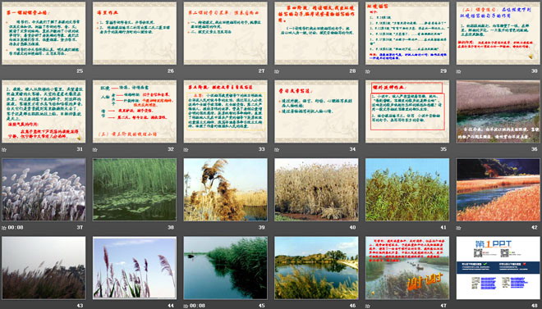Click slide number label 46
Image resolution: width=542 pixels, height=309 pixels.
click(352, 306)
